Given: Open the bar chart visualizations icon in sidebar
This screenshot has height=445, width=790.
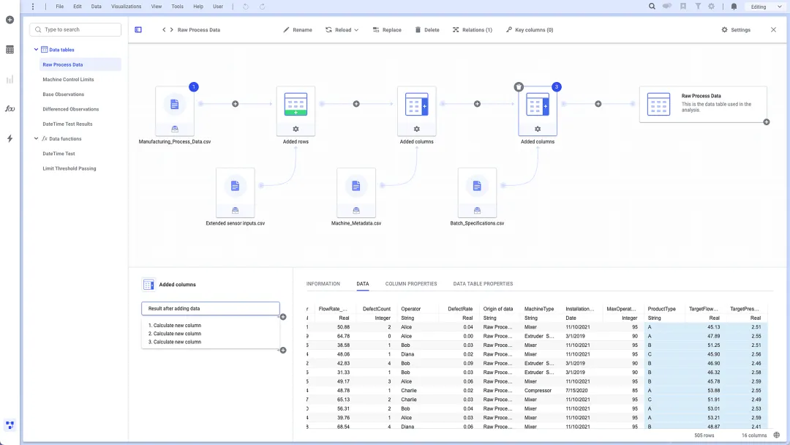Looking at the screenshot, I should tap(10, 79).
